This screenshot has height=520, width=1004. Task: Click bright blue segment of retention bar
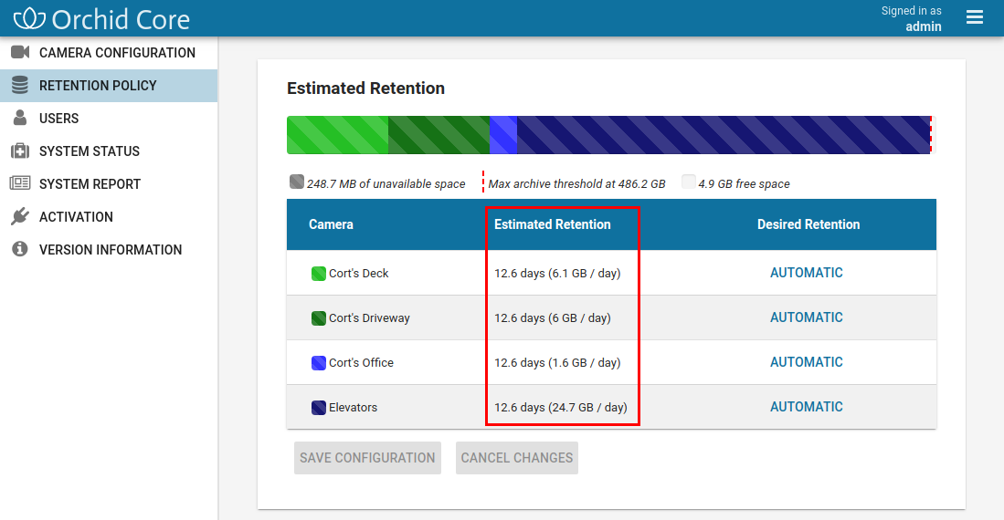tap(503, 135)
